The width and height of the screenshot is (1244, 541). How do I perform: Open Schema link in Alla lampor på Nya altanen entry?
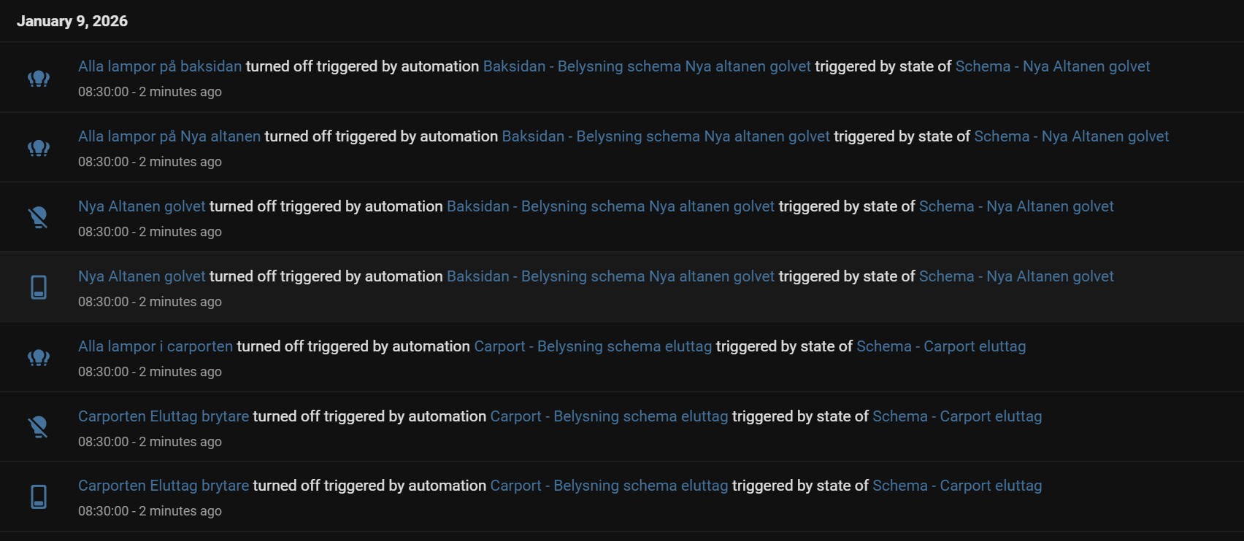(1071, 136)
